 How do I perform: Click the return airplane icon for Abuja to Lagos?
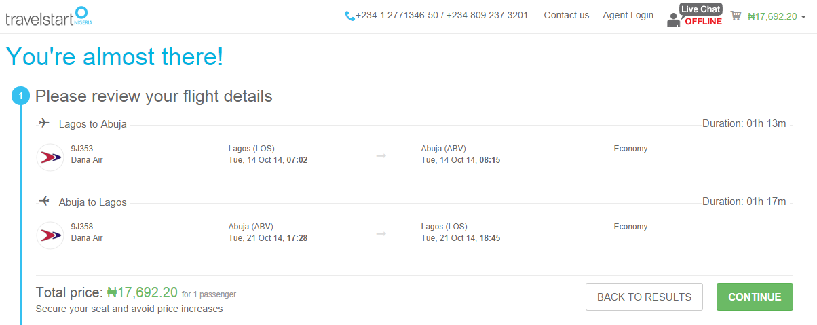click(x=44, y=202)
